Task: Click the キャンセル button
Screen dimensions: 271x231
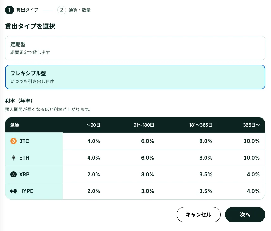Action: (198, 215)
